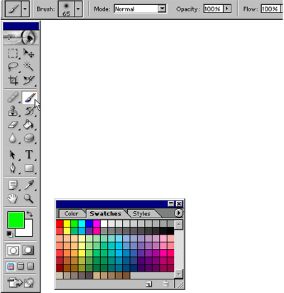Select the Pen tool
This screenshot has width=284, height=293.
click(13, 169)
